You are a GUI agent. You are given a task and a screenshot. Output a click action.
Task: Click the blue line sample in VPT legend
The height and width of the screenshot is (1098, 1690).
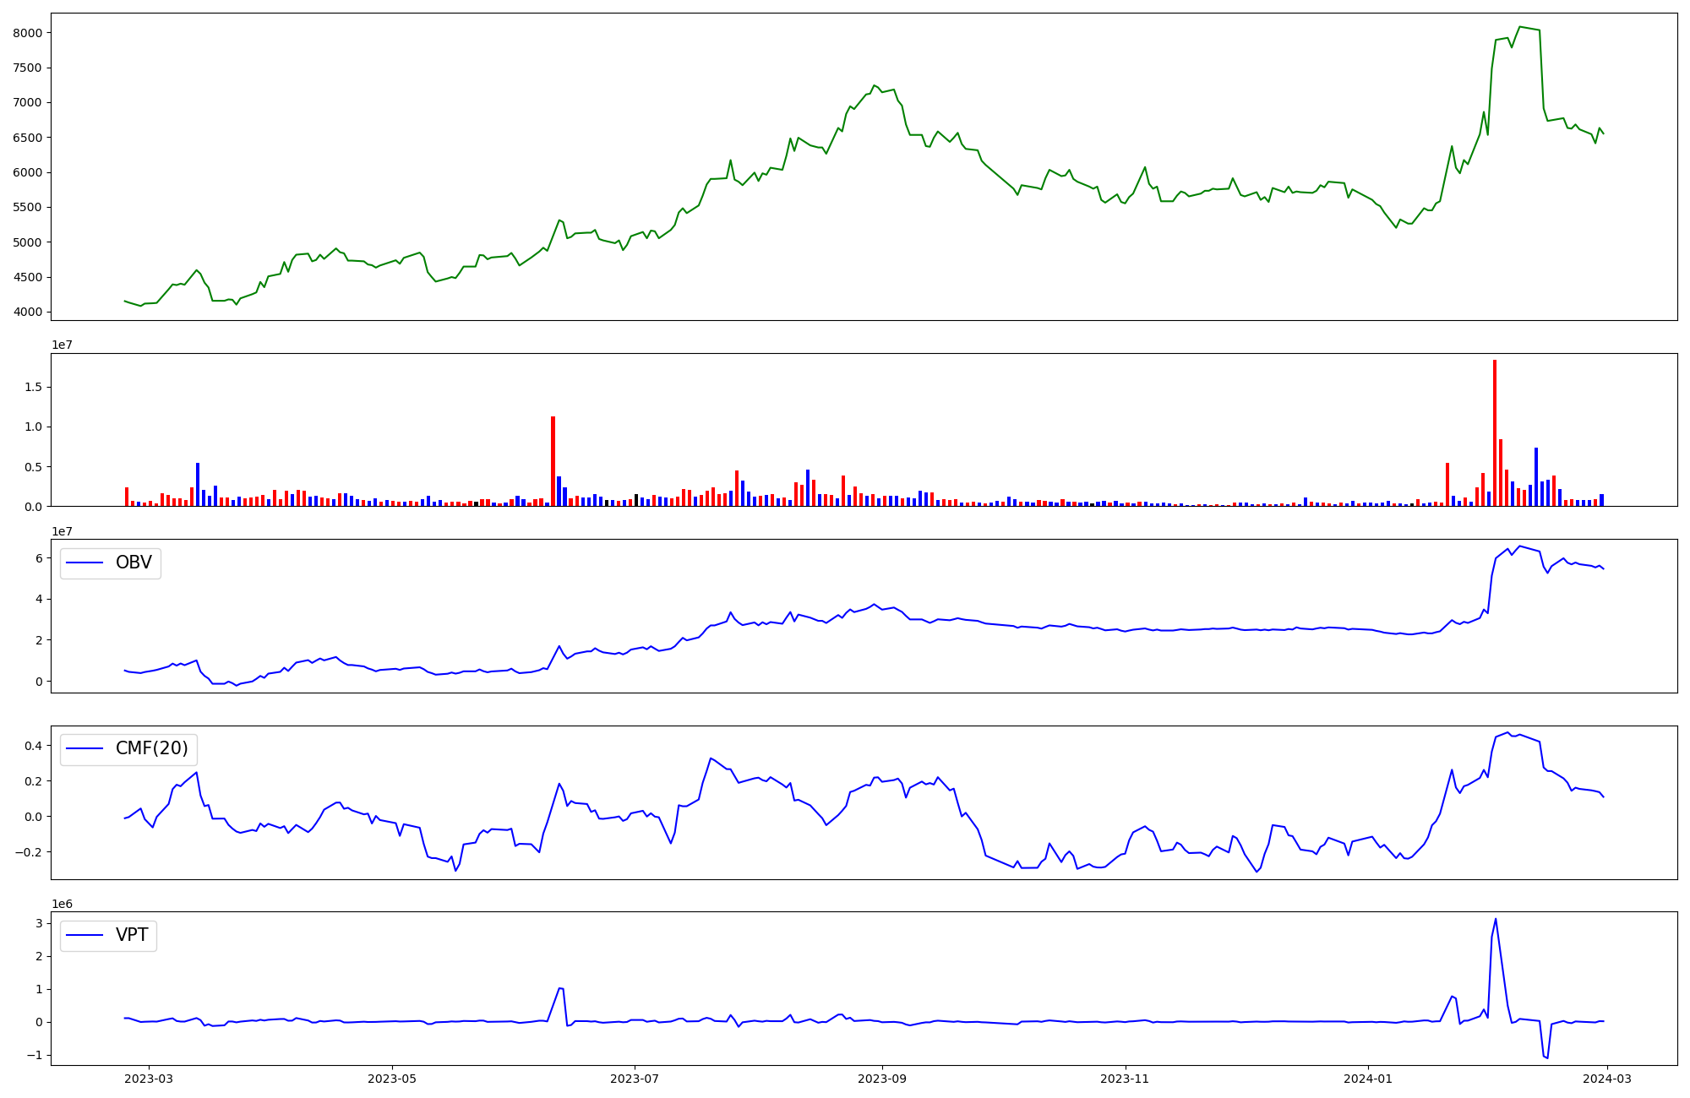click(x=84, y=935)
